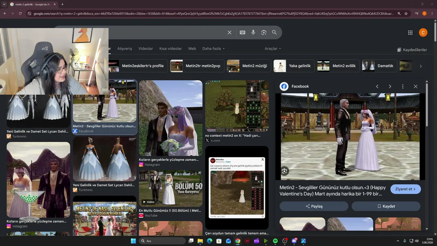Open Chrome tab search dropdown
437x246 pixels.
(x=4, y=4)
